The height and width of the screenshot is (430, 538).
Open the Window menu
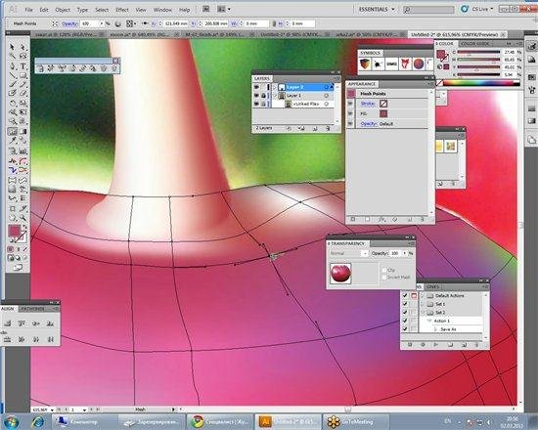162,10
